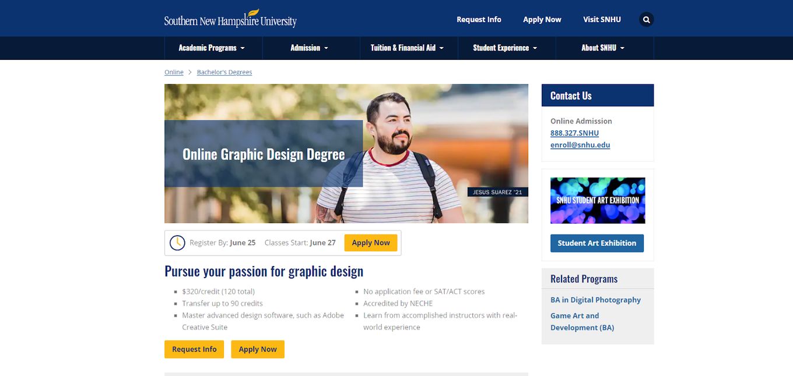Image resolution: width=793 pixels, height=376 pixels.
Task: Click the Related Programs heading
Action: click(x=584, y=279)
